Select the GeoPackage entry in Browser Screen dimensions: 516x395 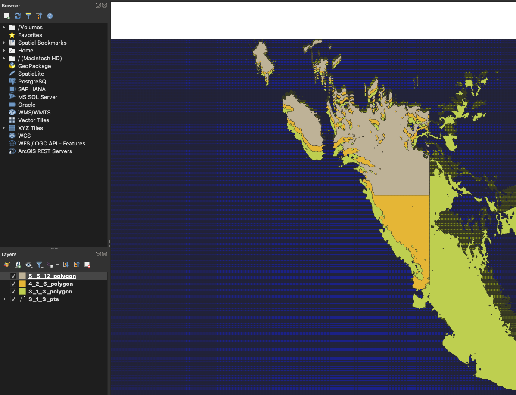(34, 66)
